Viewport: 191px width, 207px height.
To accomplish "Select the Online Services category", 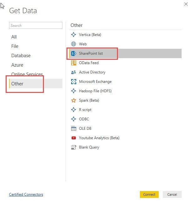I will pos(27,74).
